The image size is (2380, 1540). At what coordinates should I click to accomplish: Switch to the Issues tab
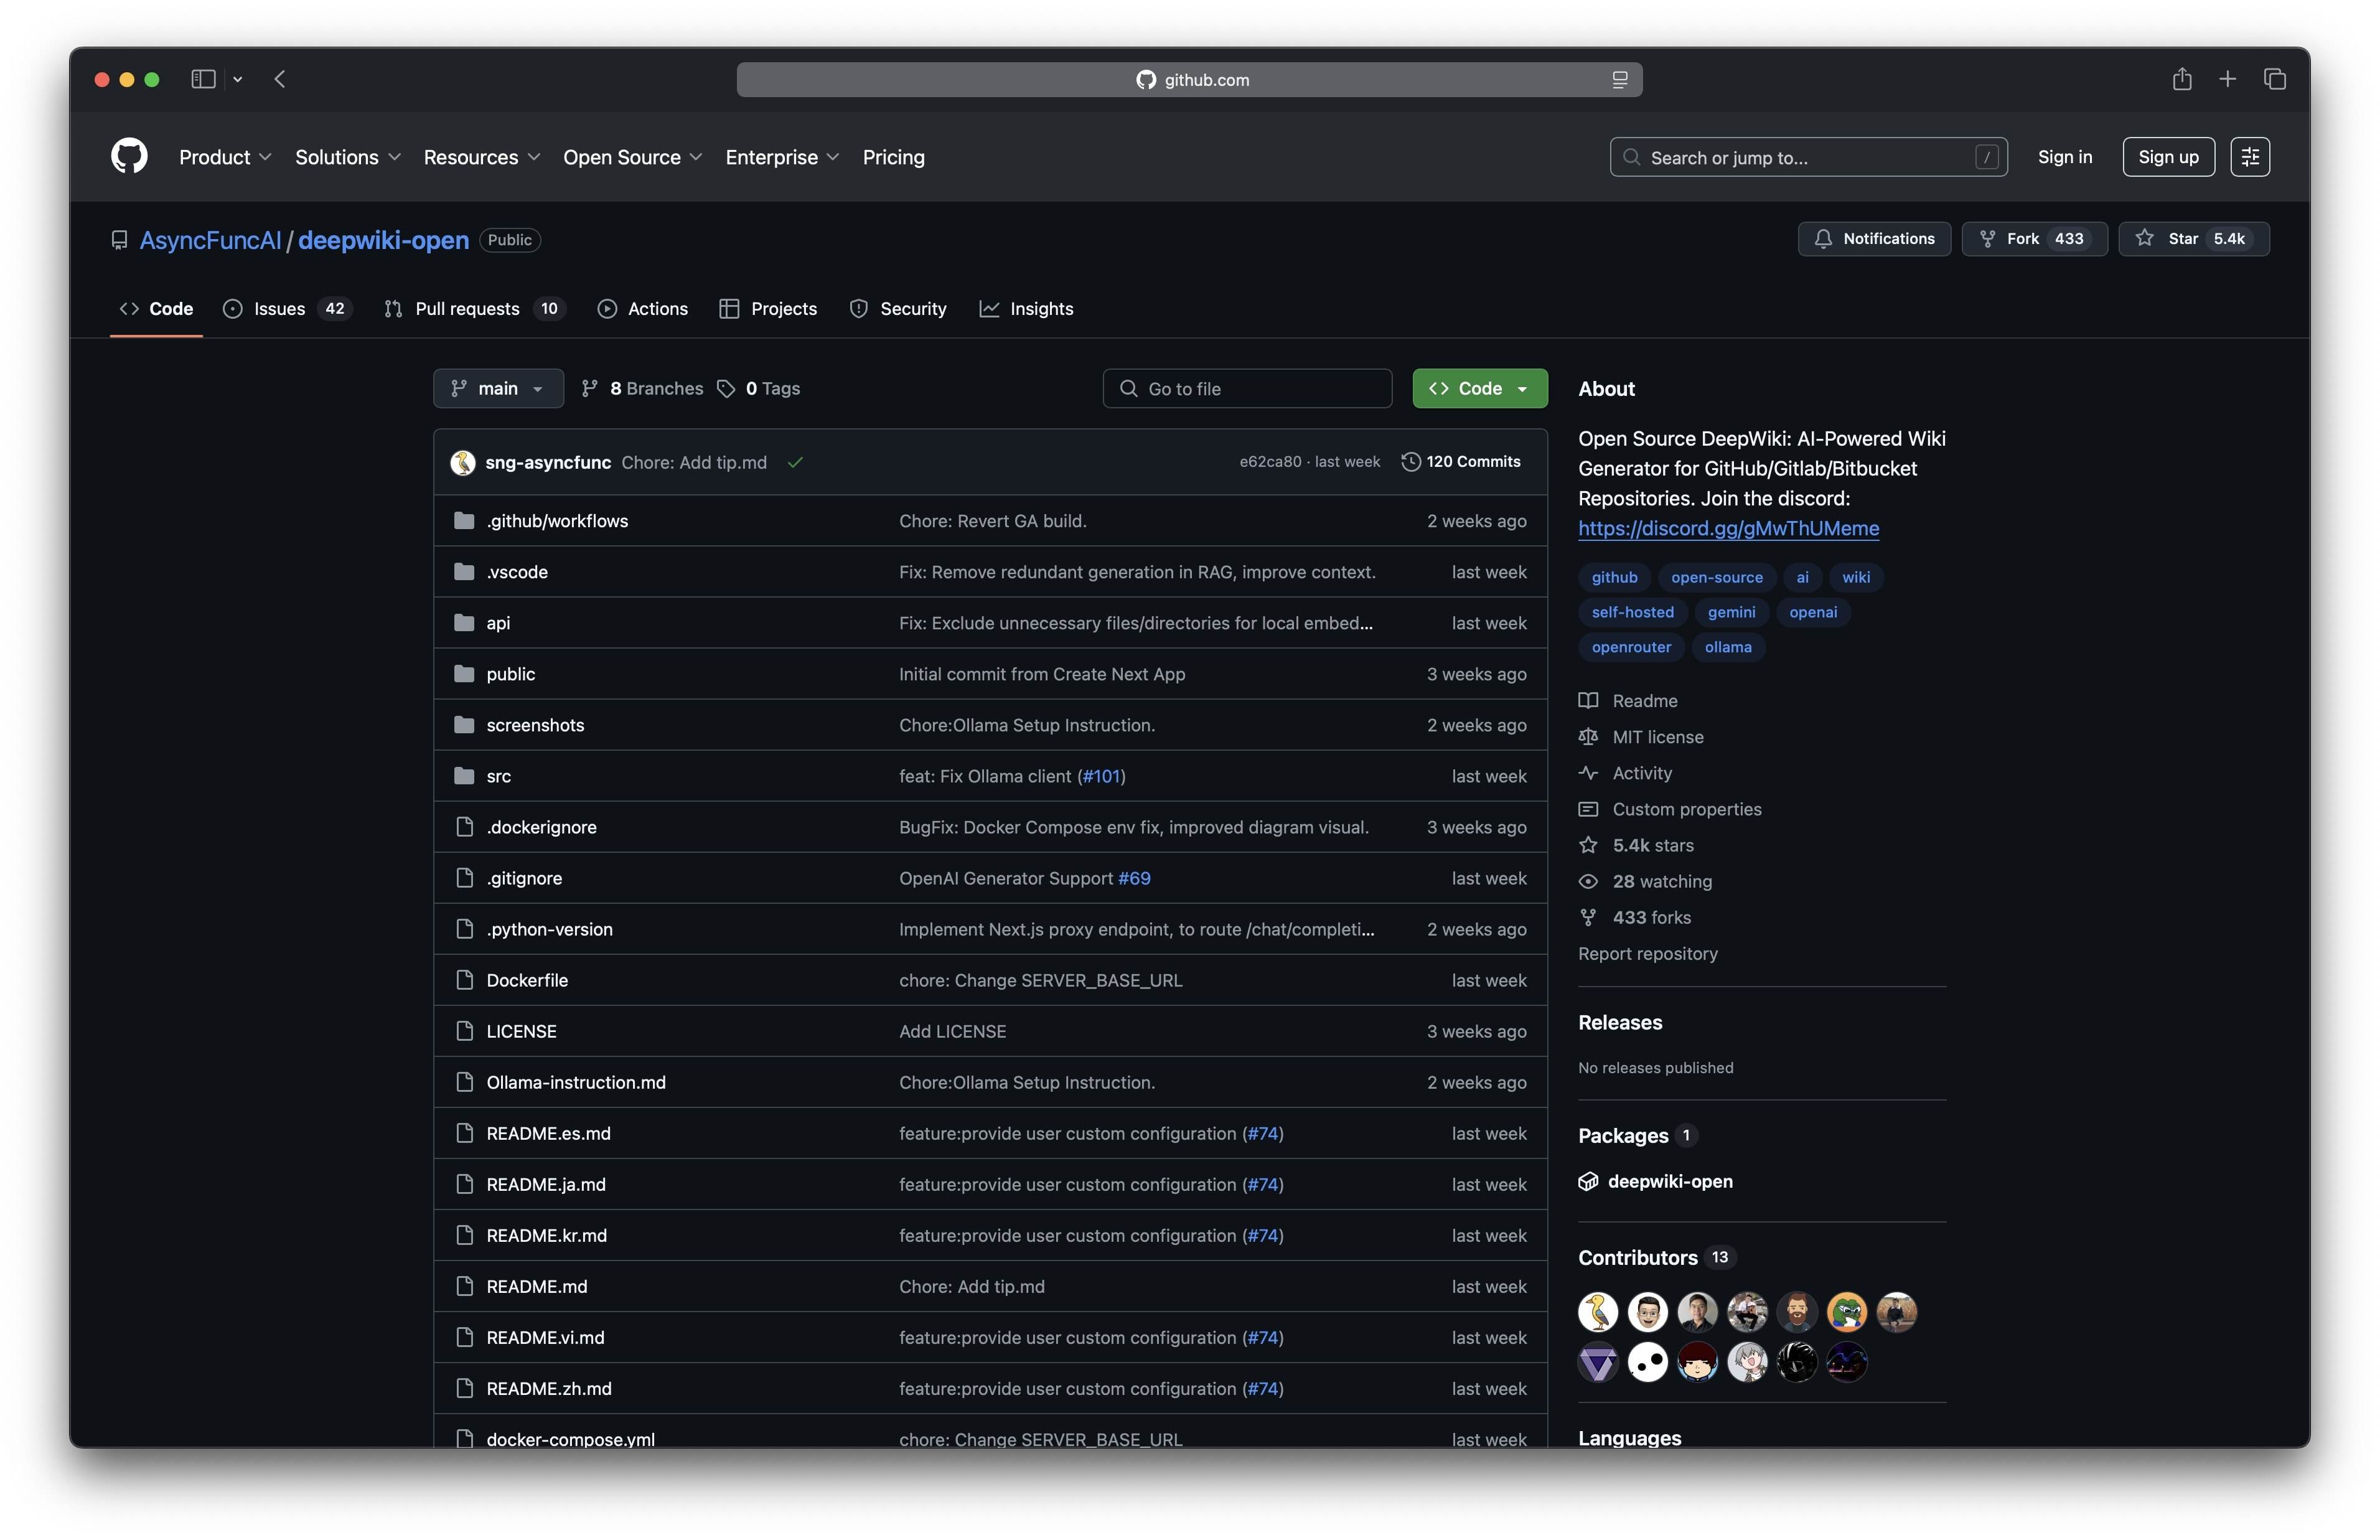(x=287, y=309)
